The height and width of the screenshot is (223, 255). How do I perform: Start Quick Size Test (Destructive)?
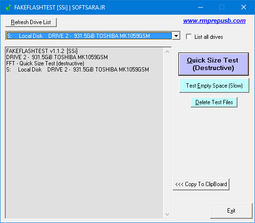[x=213, y=64]
